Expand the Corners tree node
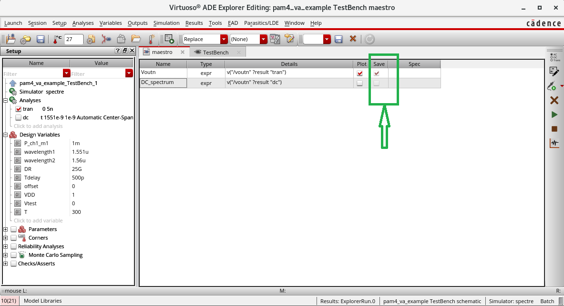This screenshot has height=306, width=564. pyautogui.click(x=5, y=238)
